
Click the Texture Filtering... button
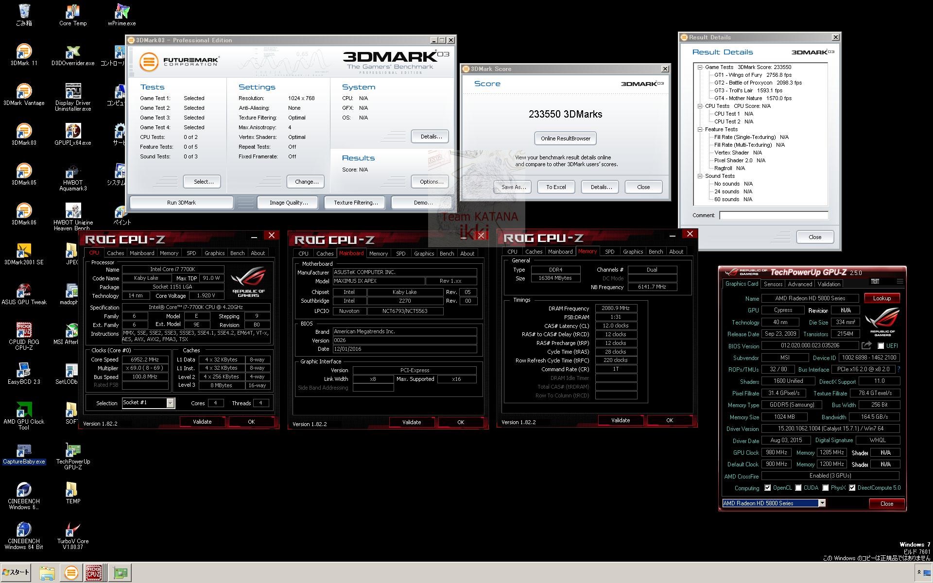(x=356, y=203)
